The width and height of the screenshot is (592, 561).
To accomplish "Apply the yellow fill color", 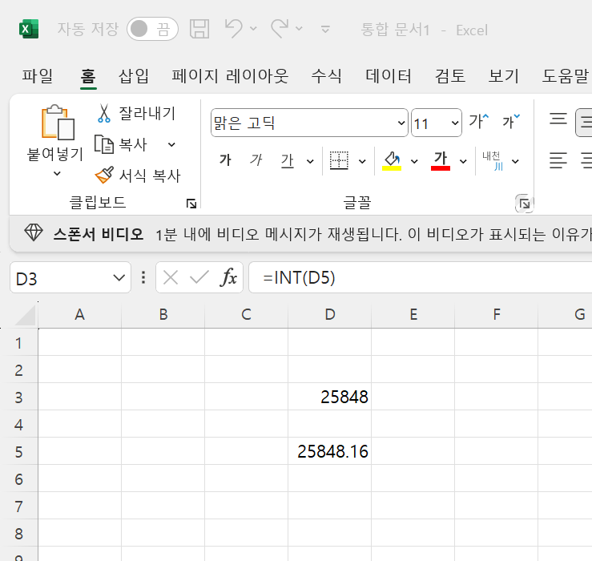I will (x=392, y=160).
